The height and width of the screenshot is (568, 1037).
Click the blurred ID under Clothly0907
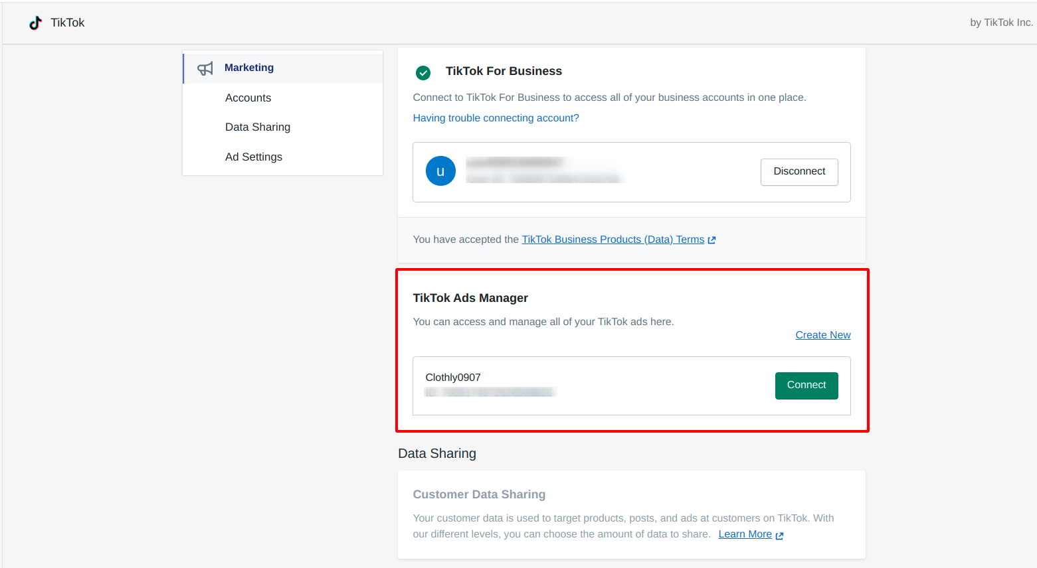click(x=490, y=393)
